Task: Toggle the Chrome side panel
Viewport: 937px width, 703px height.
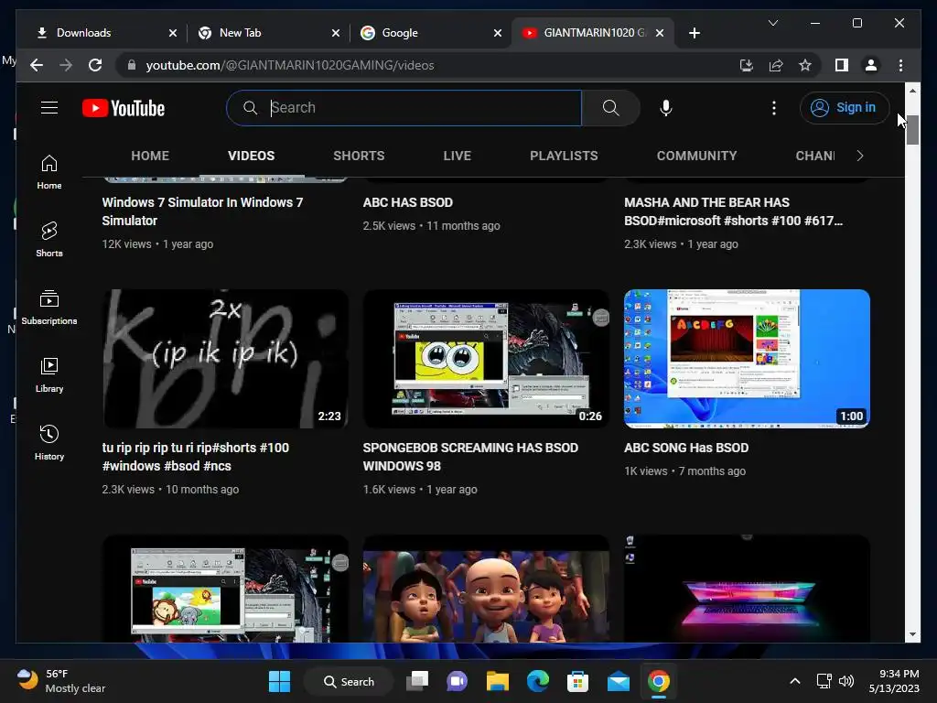Action: (842, 65)
